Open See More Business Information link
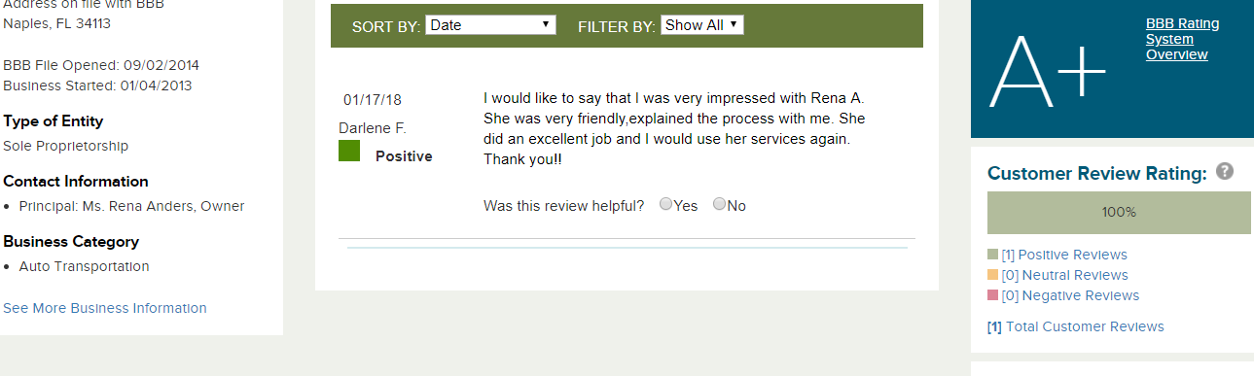1254x376 pixels. click(x=105, y=308)
